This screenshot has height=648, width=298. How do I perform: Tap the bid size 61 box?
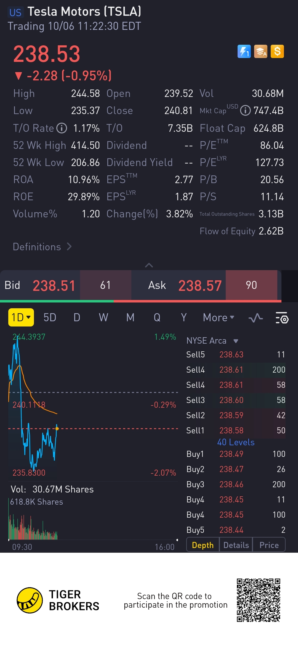coord(106,285)
